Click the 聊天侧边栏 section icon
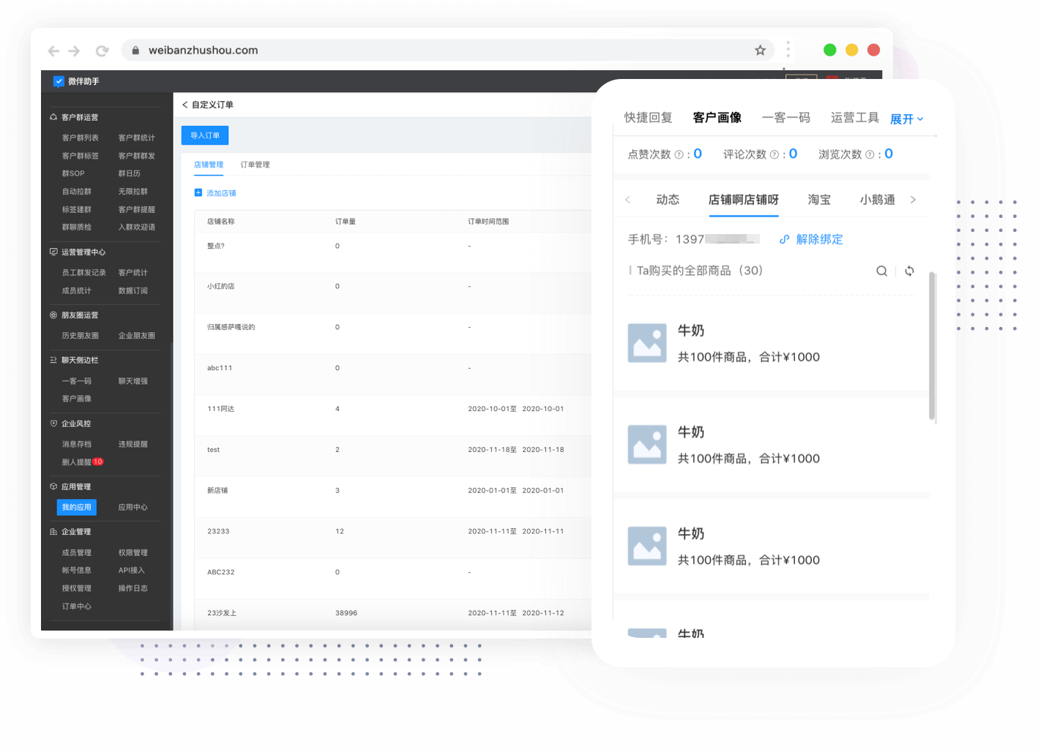This screenshot has width=1038, height=752. 53,360
